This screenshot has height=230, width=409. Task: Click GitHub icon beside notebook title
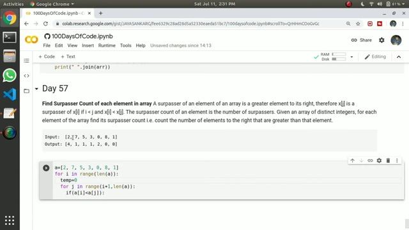pyautogui.click(x=47, y=36)
